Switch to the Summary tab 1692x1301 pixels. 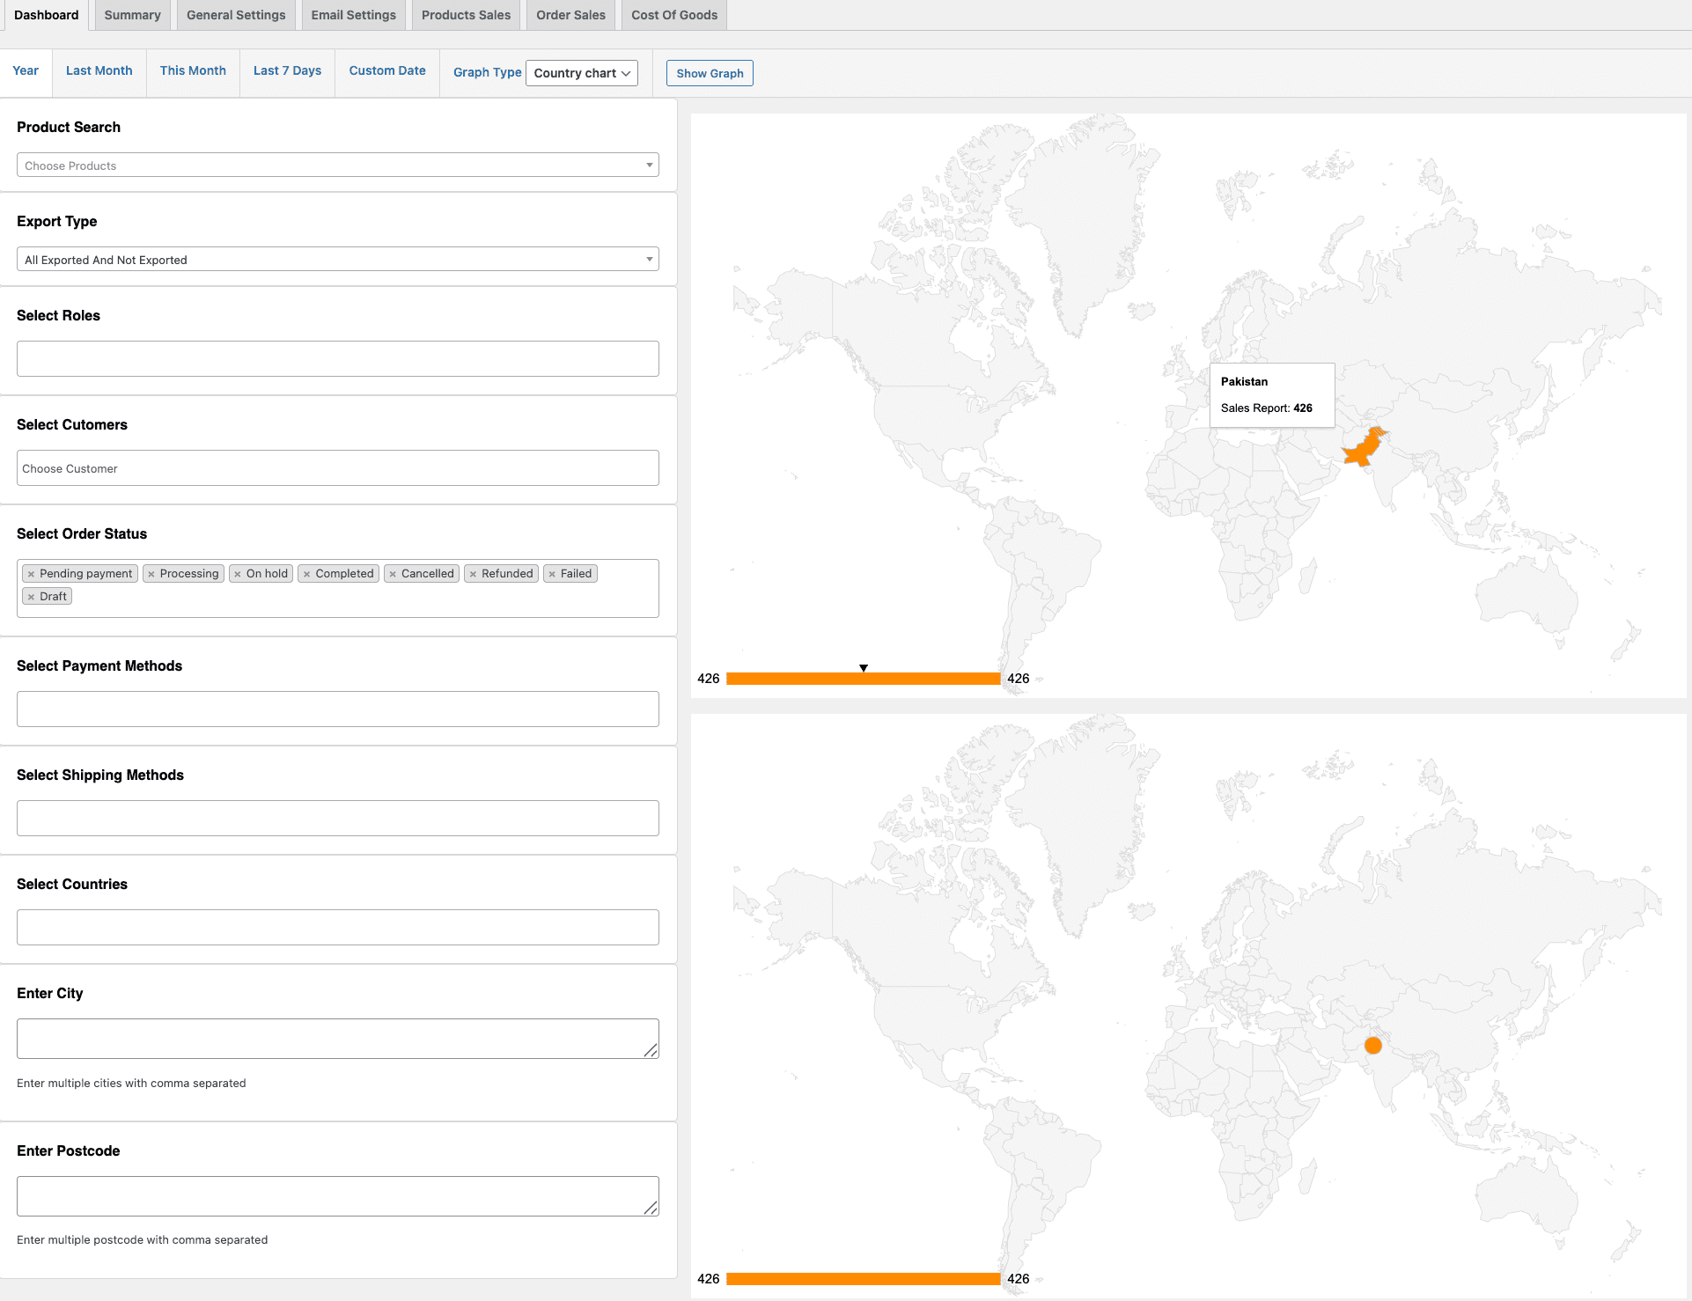pos(132,15)
